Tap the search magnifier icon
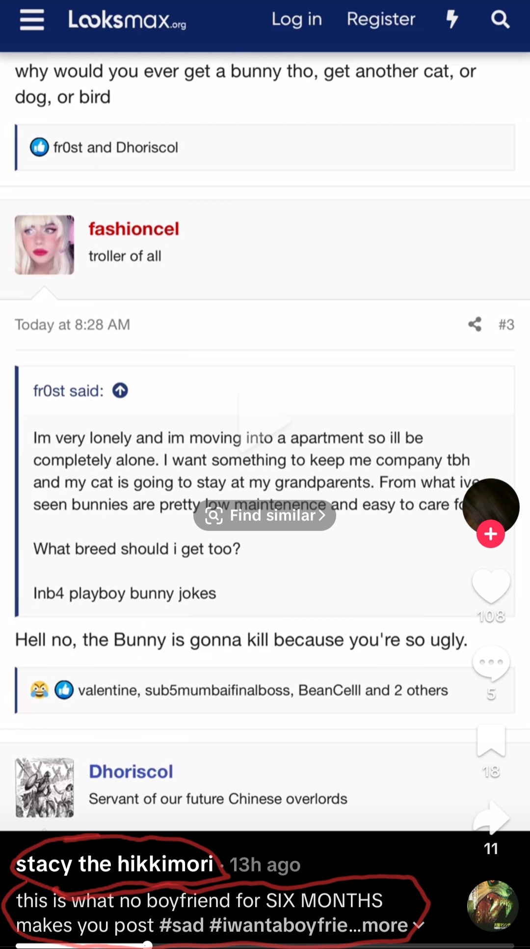 [500, 20]
